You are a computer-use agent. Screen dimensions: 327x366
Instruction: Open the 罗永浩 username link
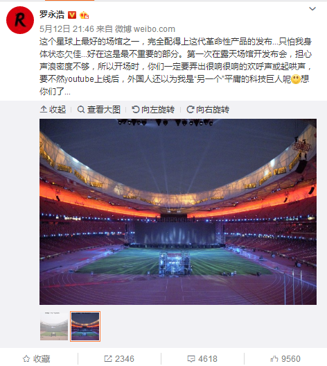[52, 15]
